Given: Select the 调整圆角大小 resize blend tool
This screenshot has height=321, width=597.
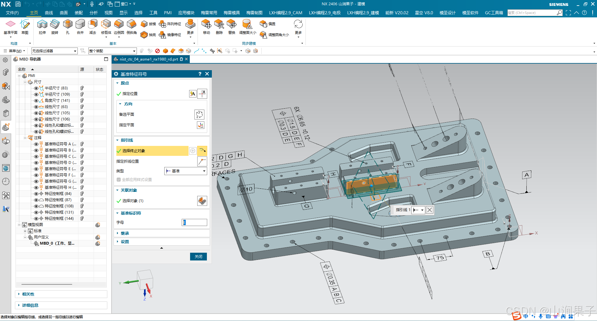Looking at the screenshot, I should pos(274,35).
